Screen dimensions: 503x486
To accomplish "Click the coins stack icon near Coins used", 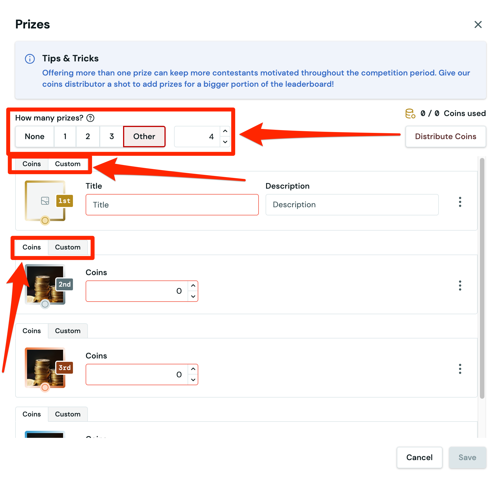I will (x=410, y=113).
